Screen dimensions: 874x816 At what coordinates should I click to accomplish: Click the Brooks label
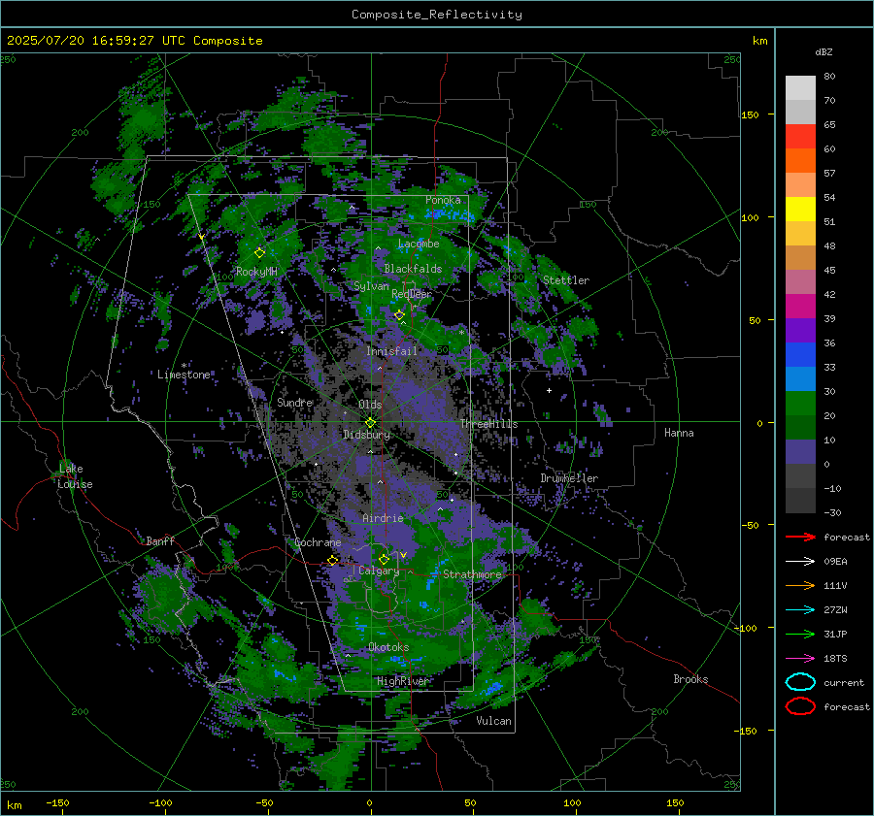click(690, 679)
